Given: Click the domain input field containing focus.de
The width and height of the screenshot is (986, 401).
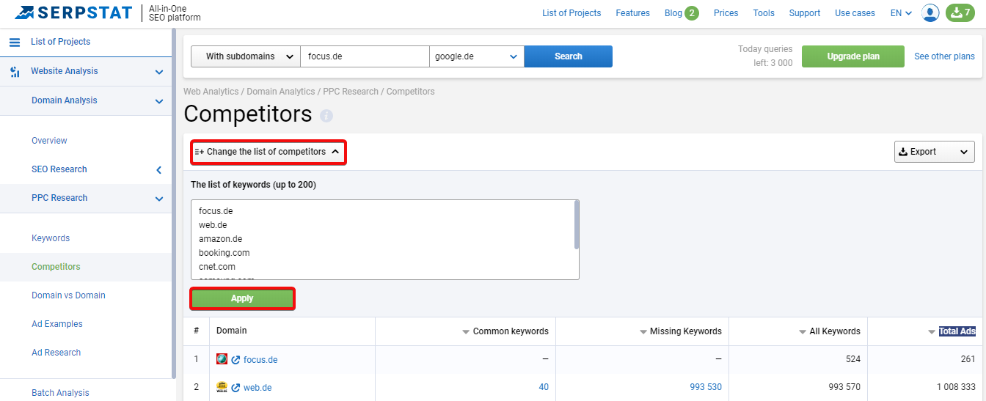Looking at the screenshot, I should [365, 56].
